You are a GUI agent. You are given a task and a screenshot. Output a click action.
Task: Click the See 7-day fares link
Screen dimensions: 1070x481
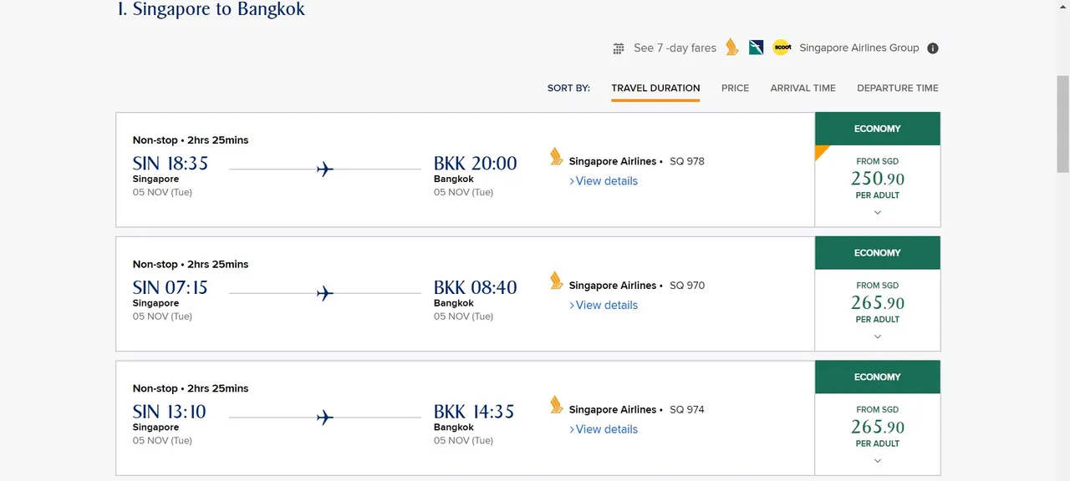coord(675,48)
